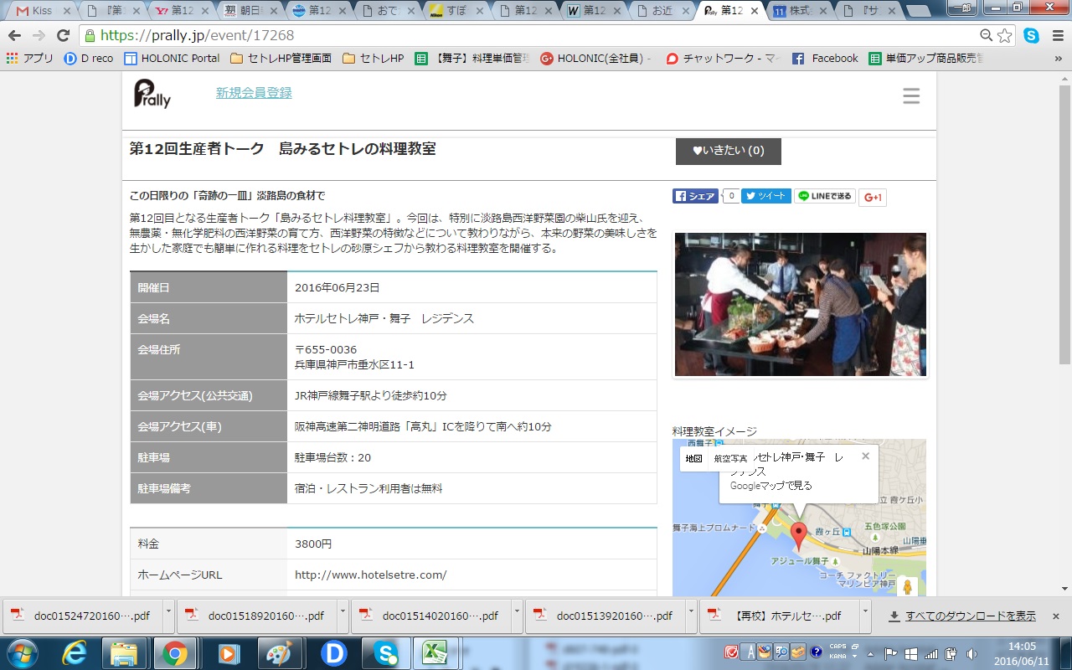
Task: Open HOLONIC Portal bookmark
Action: [172, 59]
